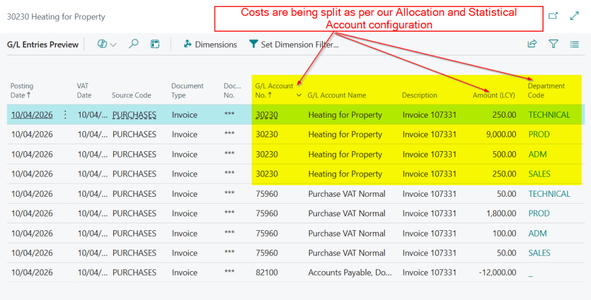Open the Dimensions action
The width and height of the screenshot is (591, 300).
(210, 44)
